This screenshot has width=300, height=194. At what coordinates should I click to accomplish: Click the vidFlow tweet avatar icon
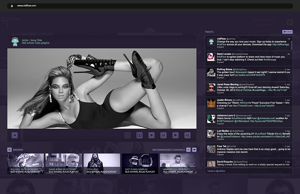(211, 42)
